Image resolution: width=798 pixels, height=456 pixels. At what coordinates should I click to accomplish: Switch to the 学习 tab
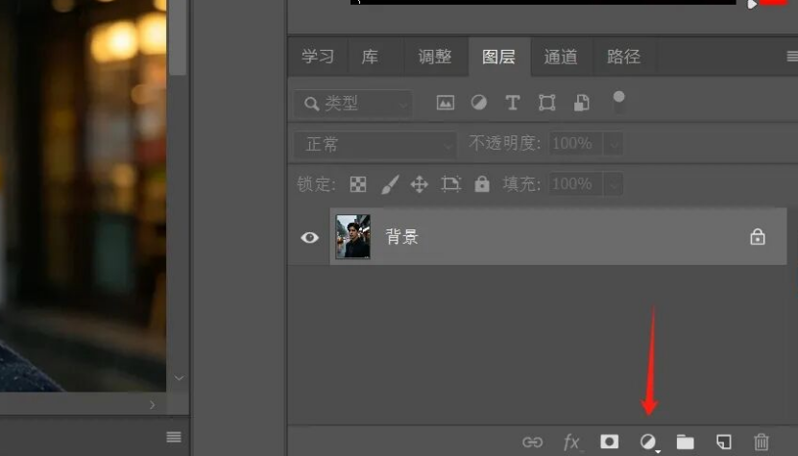318,57
